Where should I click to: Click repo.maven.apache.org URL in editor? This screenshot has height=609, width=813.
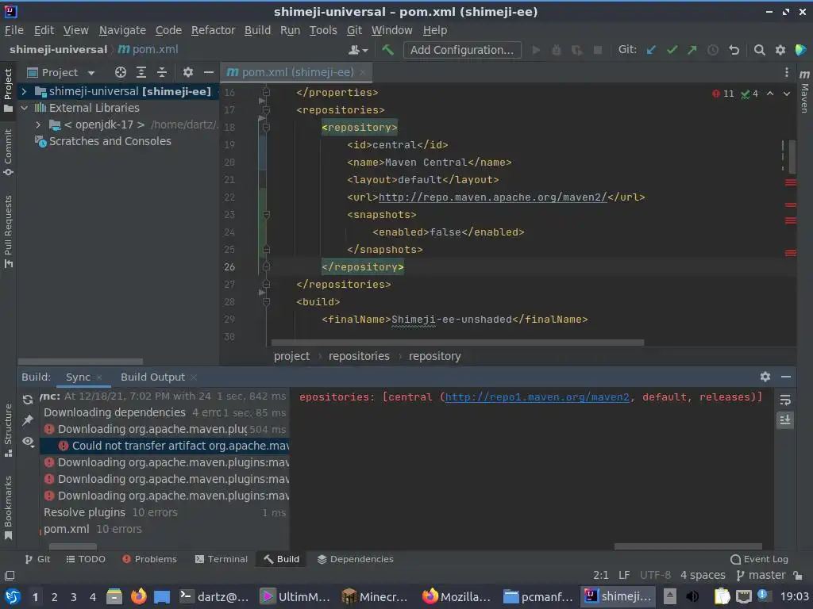pos(492,197)
